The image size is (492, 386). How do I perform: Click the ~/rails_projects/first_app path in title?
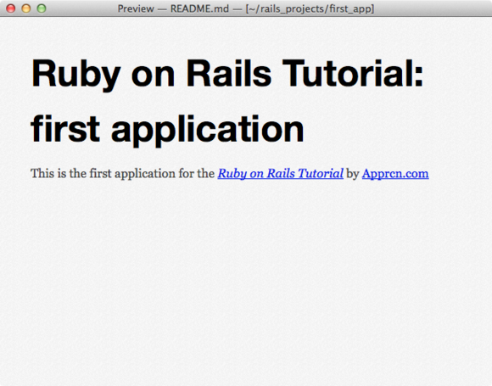(310, 9)
